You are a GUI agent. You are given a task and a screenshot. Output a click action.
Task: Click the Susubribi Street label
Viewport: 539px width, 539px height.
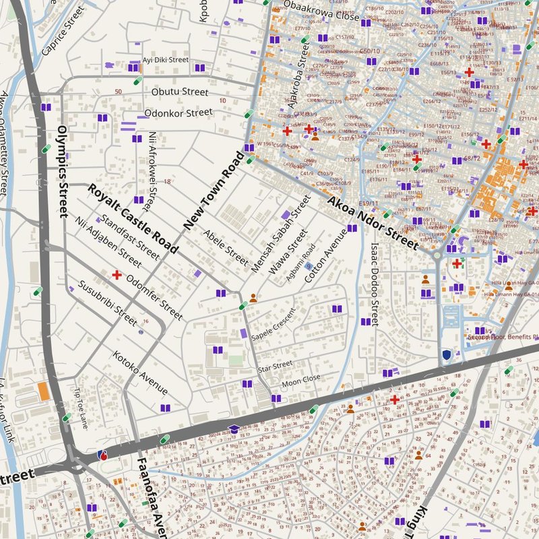(107, 303)
